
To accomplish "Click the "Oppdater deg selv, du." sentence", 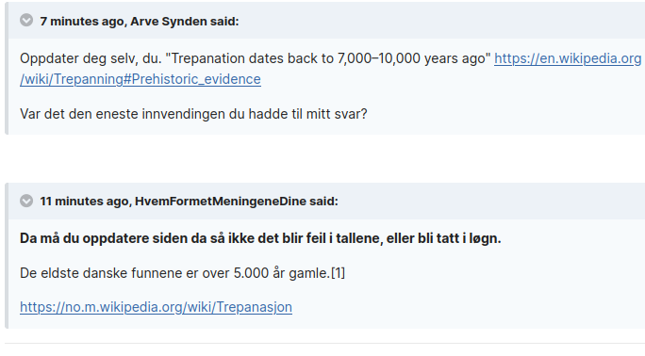I will (91, 58).
